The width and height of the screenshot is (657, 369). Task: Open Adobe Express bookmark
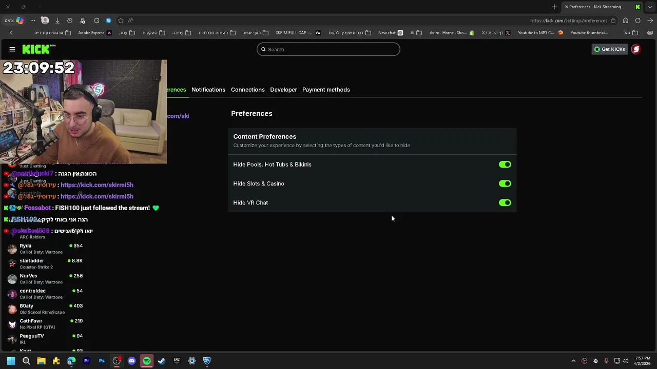coord(95,33)
